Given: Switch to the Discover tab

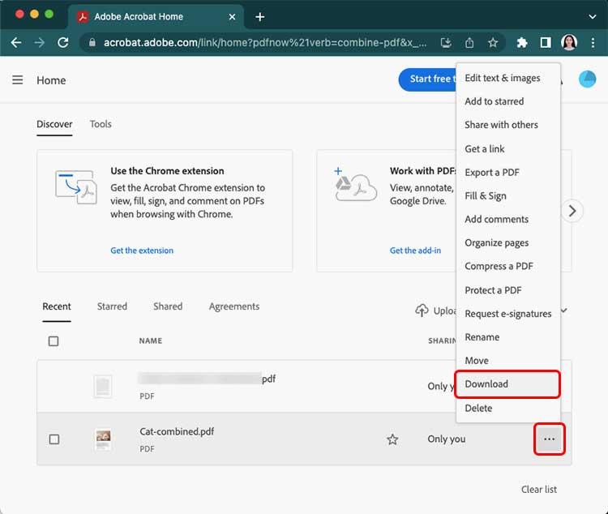Looking at the screenshot, I should point(54,124).
